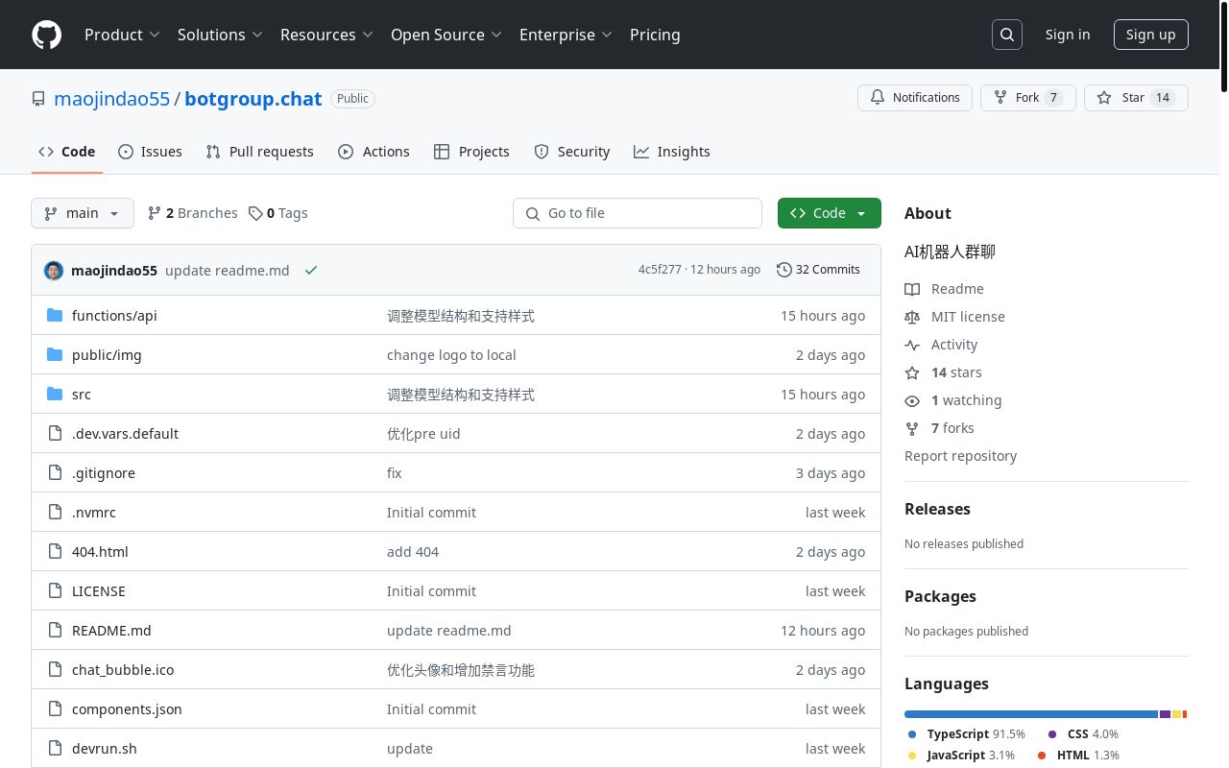
Task: Open the Report repository link
Action: (960, 455)
